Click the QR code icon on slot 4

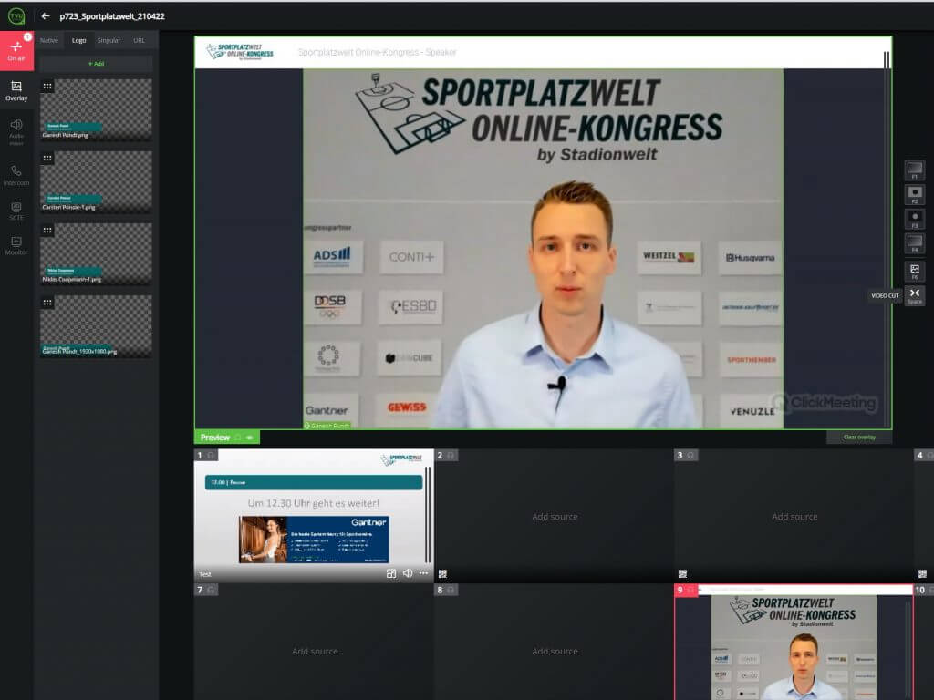923,574
